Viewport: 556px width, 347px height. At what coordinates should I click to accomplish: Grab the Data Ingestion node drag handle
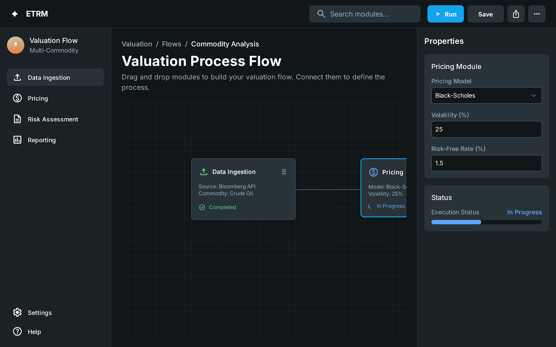click(x=284, y=172)
